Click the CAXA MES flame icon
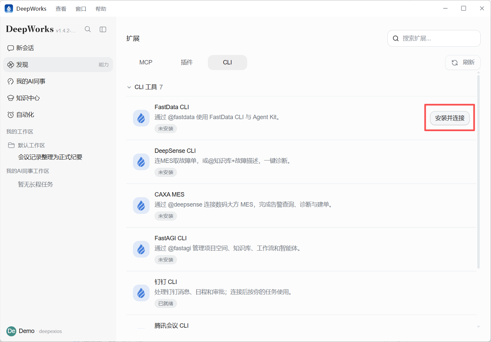Screen dimensions: 491x342 (141, 206)
